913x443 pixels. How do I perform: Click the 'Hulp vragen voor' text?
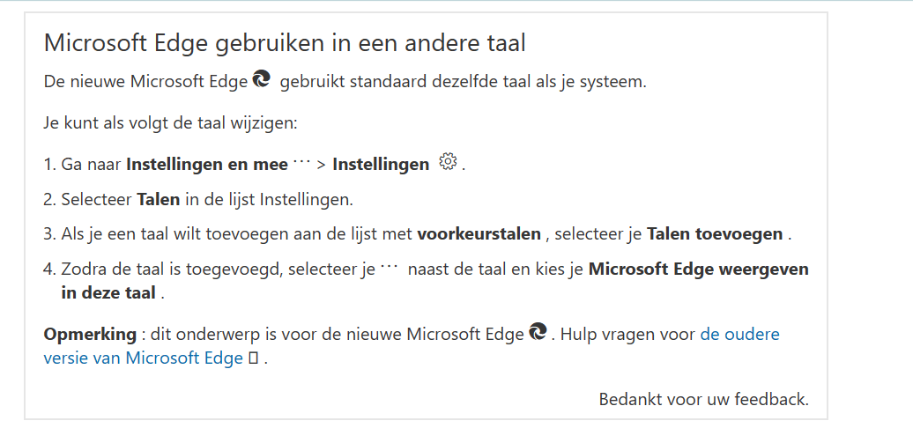click(x=627, y=334)
